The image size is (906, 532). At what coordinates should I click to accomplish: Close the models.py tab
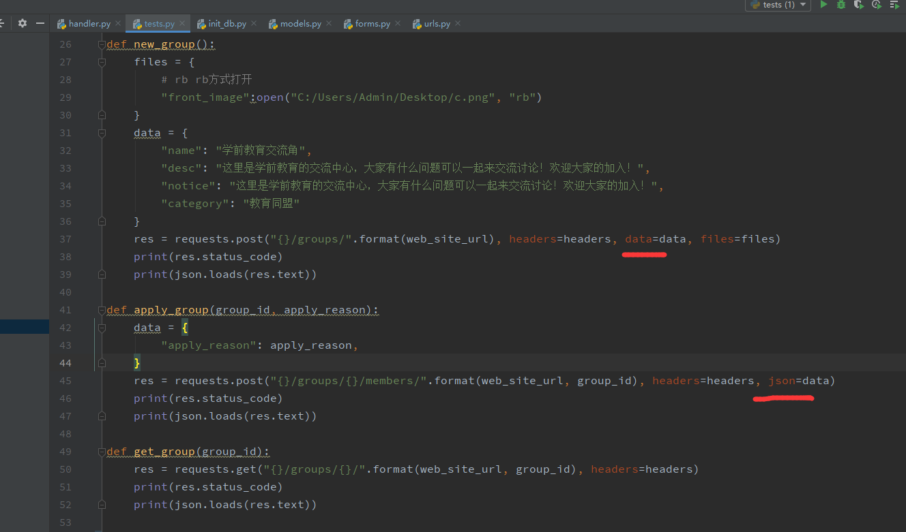[x=329, y=23]
